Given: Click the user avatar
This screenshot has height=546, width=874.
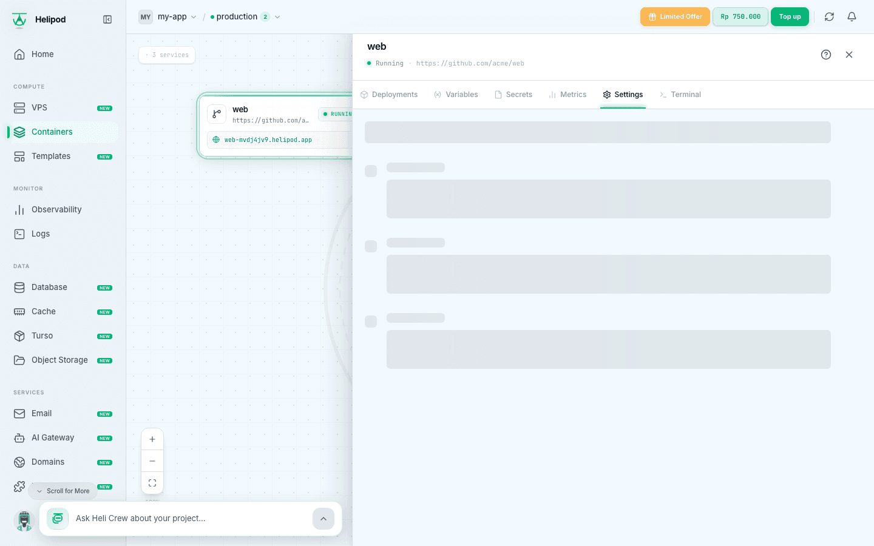Looking at the screenshot, I should 24,521.
